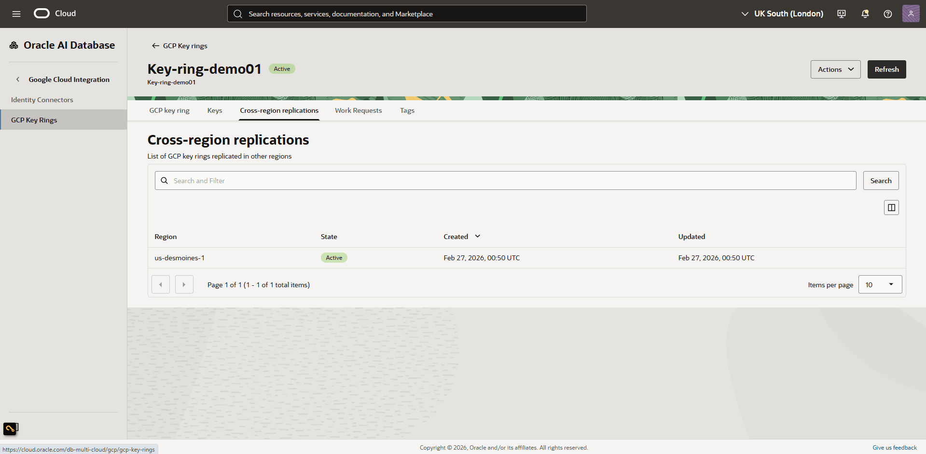Go to the next page of replications
The image size is (926, 454).
coord(184,284)
